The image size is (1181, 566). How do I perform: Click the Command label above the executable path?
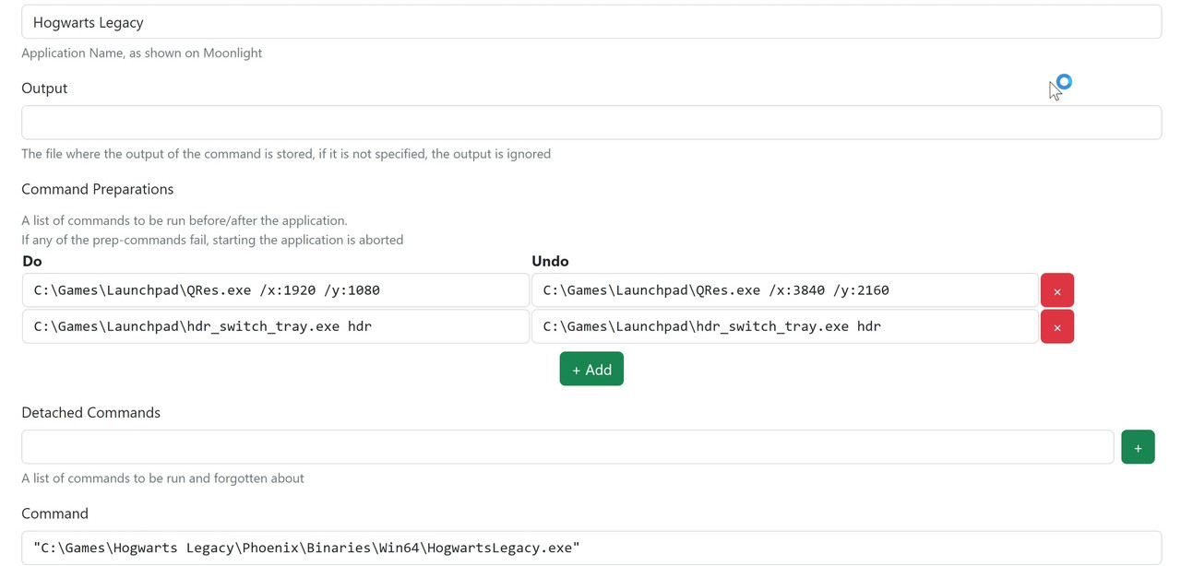(54, 513)
